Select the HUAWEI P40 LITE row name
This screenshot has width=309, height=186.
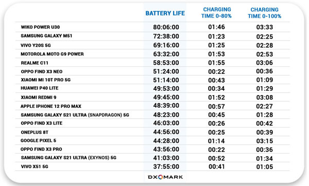point(40,88)
